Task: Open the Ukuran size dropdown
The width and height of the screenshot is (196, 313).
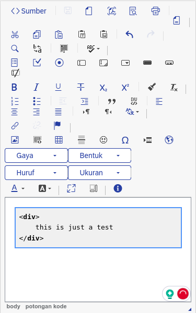Action: tap(100, 173)
